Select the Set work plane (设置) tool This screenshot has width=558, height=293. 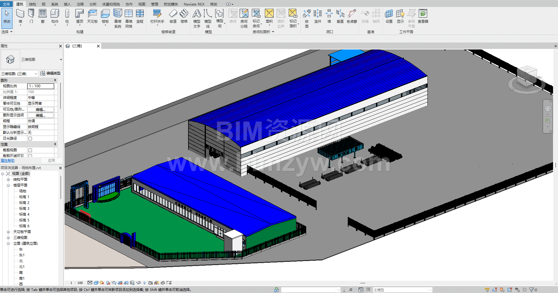click(389, 16)
